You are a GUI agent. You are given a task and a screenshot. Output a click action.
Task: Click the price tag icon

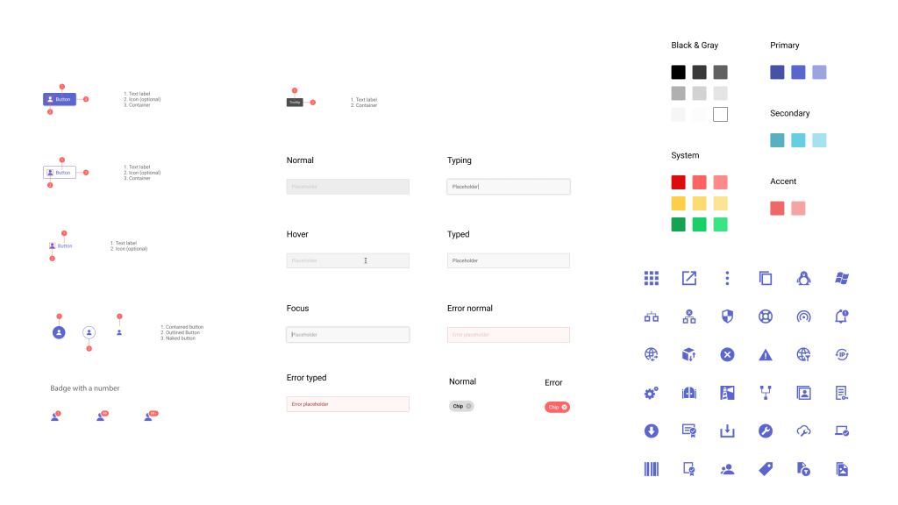tap(766, 469)
